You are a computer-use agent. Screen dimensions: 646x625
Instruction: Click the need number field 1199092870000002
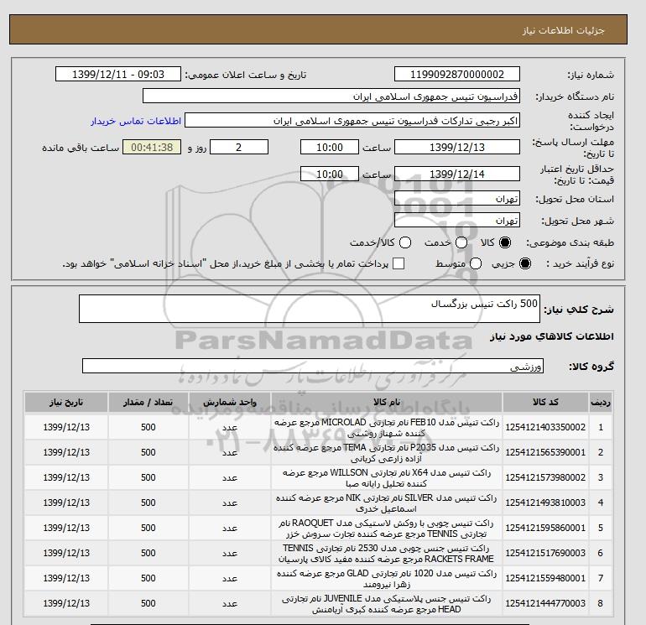[x=457, y=74]
